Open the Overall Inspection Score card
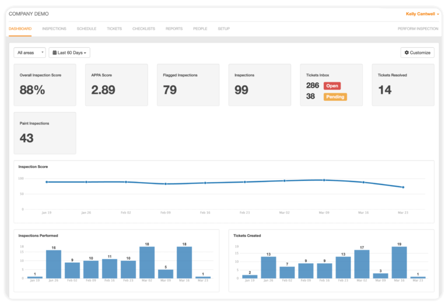448x307 pixels. click(x=45, y=85)
